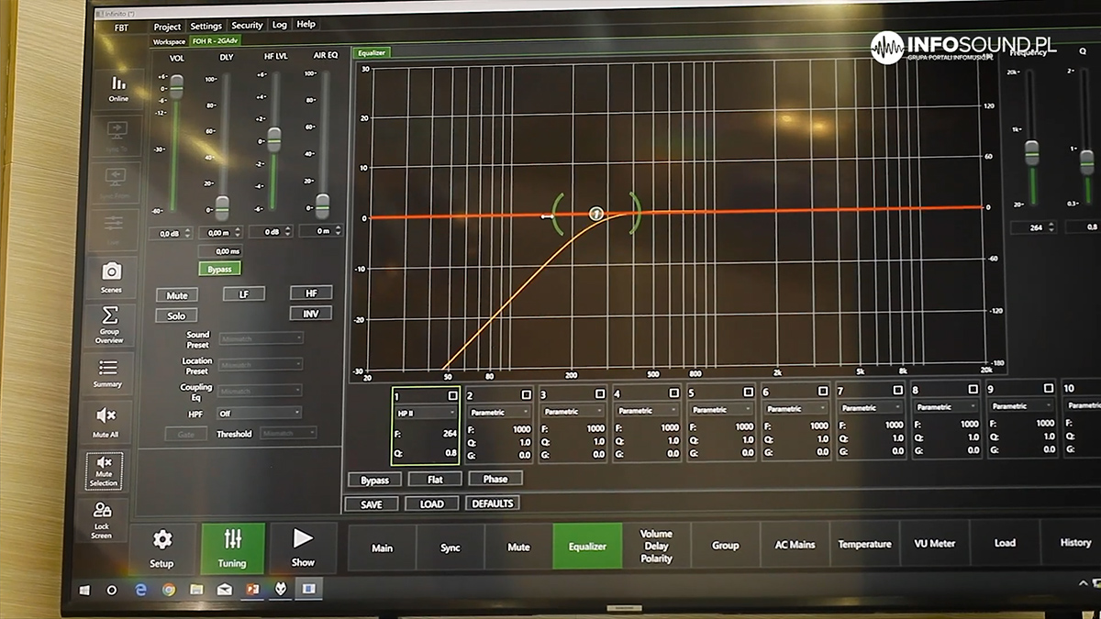Open Mail app from taskbar
The height and width of the screenshot is (619, 1101).
[224, 591]
